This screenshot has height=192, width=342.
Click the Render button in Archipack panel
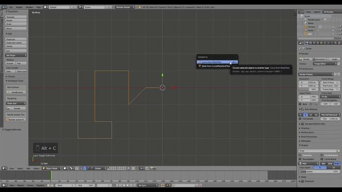click(16, 108)
